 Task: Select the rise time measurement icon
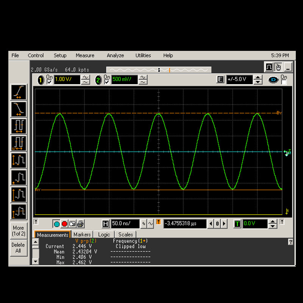tap(18, 92)
